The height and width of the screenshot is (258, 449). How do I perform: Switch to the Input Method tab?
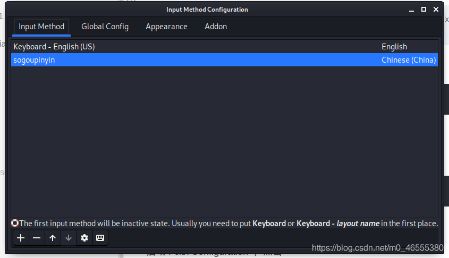[x=41, y=27]
